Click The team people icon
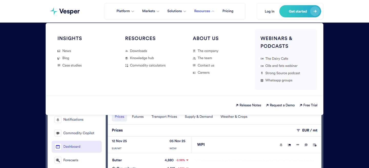369x168 pixels. point(194,58)
